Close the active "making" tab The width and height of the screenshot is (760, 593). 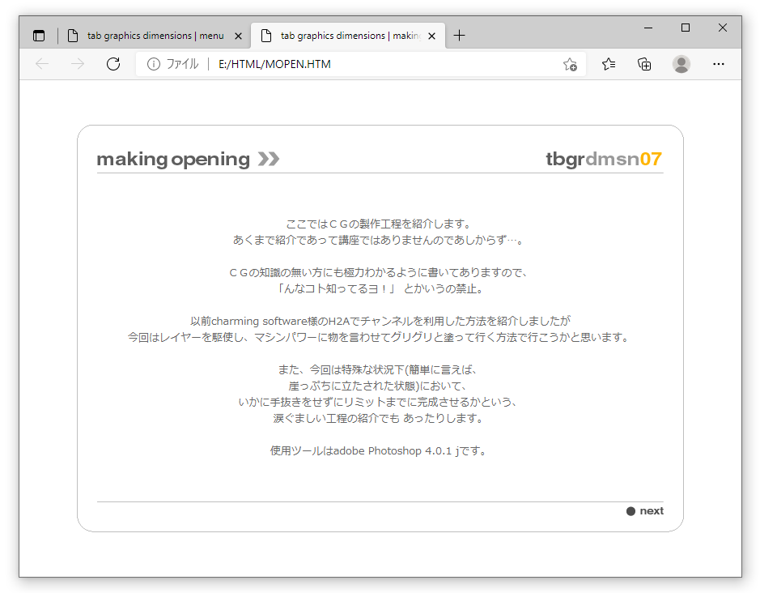pos(432,36)
